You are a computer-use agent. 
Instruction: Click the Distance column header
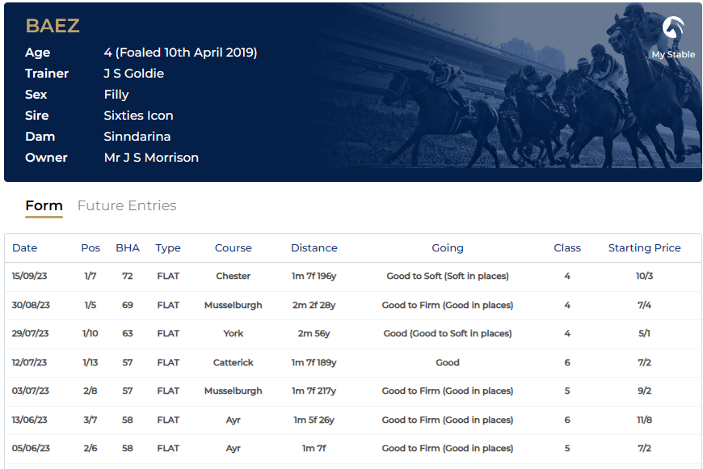[314, 248]
